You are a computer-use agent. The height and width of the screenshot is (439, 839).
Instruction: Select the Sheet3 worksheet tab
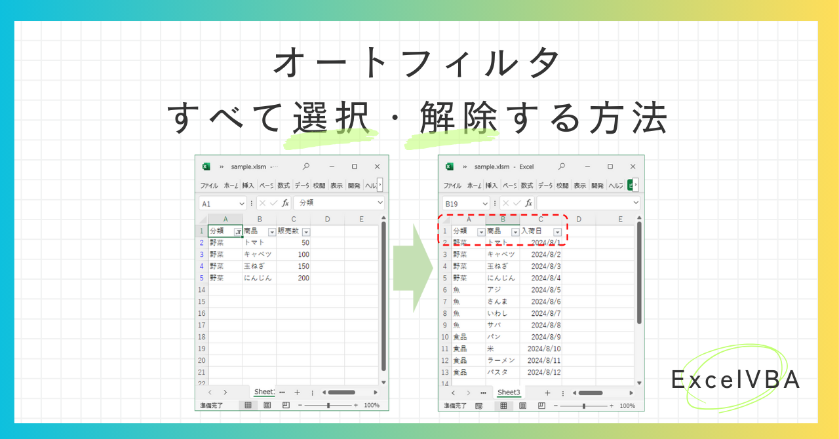509,393
